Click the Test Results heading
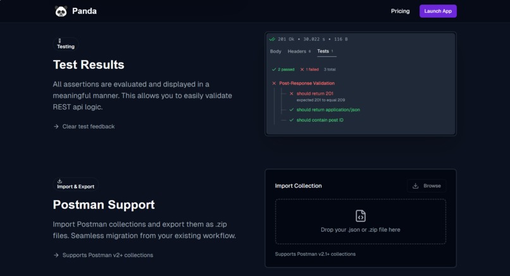Image resolution: width=510 pixels, height=276 pixels. tap(89, 64)
